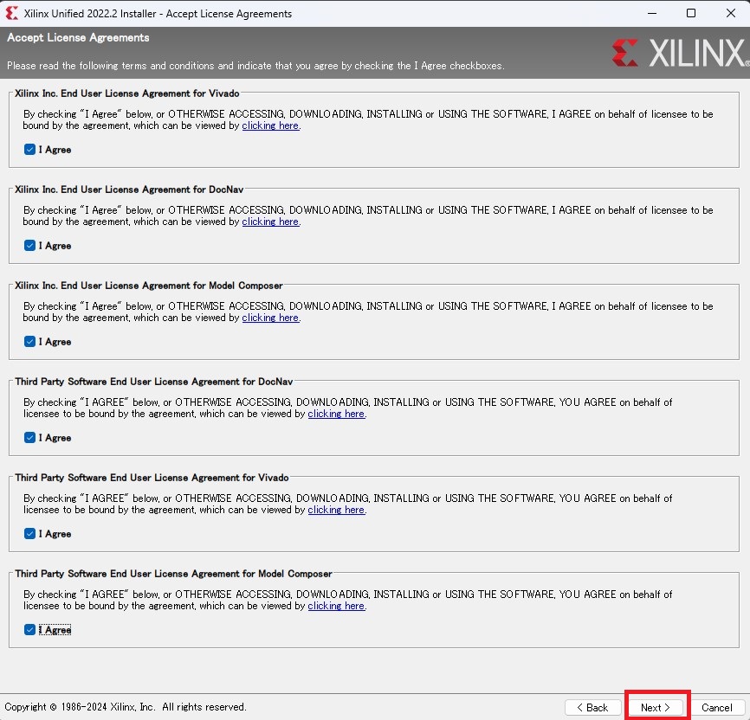Maximize the installer window
This screenshot has width=750, height=720.
pyautogui.click(x=691, y=13)
